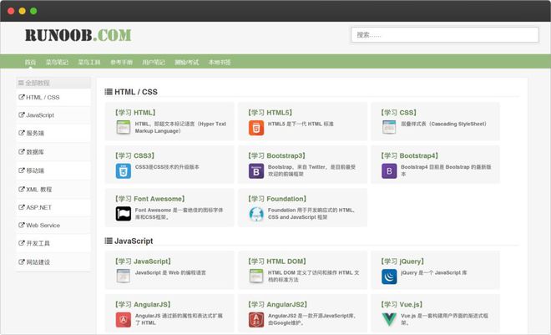This screenshot has height=335, width=551.
Task: Click the AngularJS2 shield icon
Action: pos(256,319)
